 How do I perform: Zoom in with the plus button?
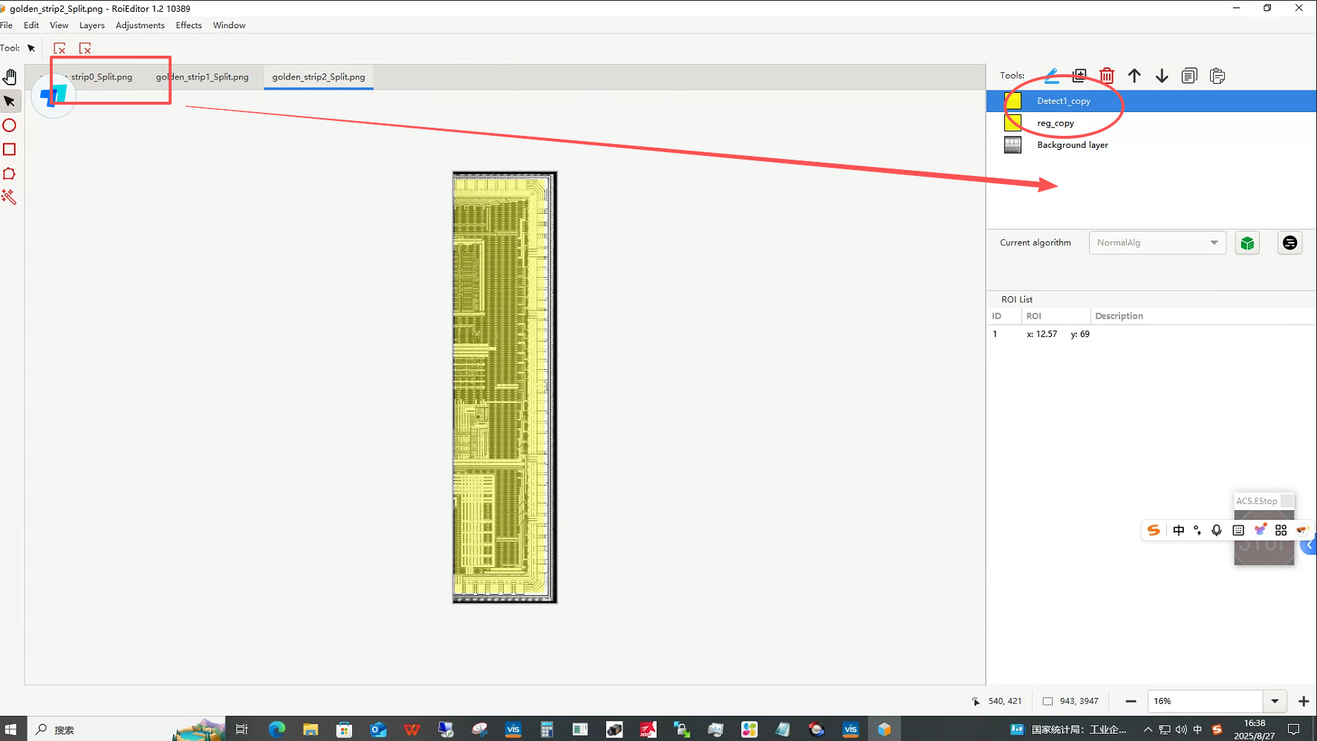coord(1304,701)
